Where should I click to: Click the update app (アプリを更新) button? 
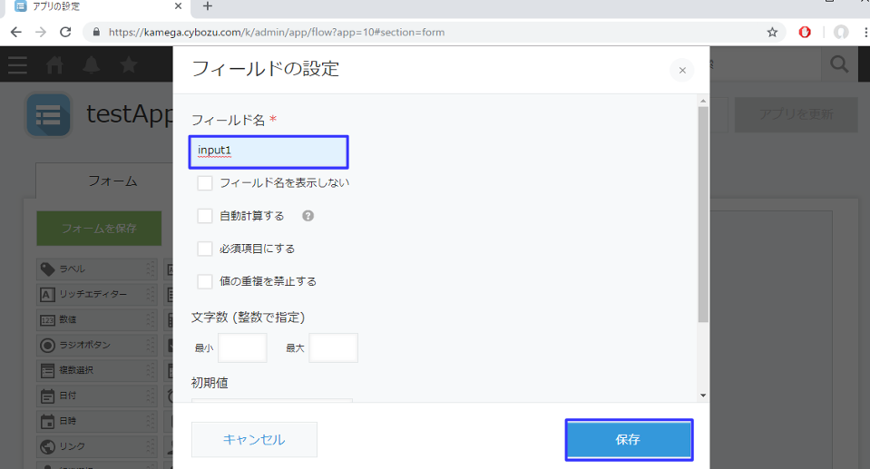coord(796,115)
